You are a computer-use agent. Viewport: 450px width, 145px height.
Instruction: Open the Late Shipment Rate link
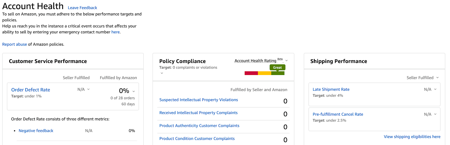[x=331, y=90]
